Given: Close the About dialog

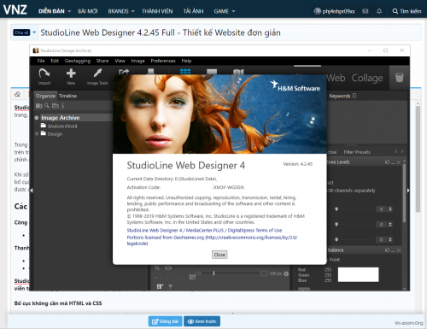Looking at the screenshot, I should [219, 255].
